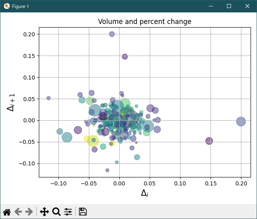
Task: Minimize the Figure 1 window
Action: pyautogui.click(x=211, y=6)
